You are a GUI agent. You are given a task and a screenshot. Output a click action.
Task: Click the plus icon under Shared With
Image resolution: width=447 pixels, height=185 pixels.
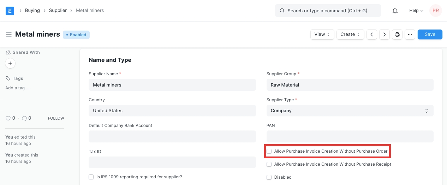click(10, 63)
